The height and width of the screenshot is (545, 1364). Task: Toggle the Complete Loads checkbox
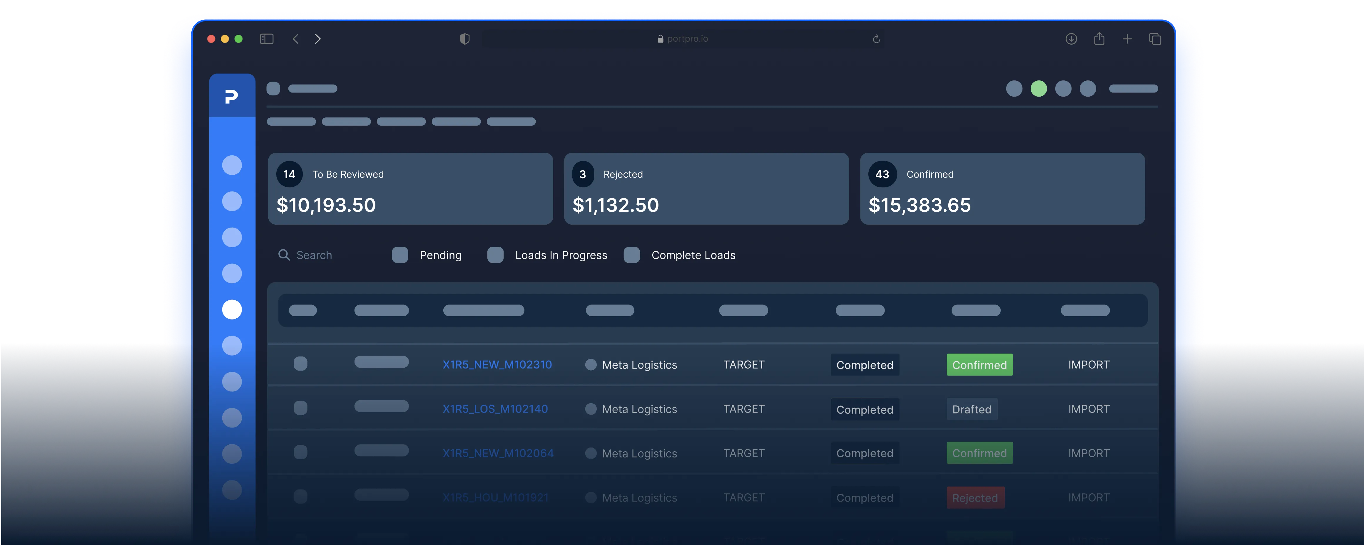(632, 255)
